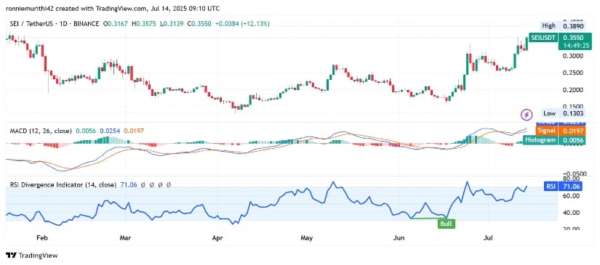Image resolution: width=600 pixels, height=265 pixels.
Task: Click the High label on price scale
Action: (x=548, y=26)
